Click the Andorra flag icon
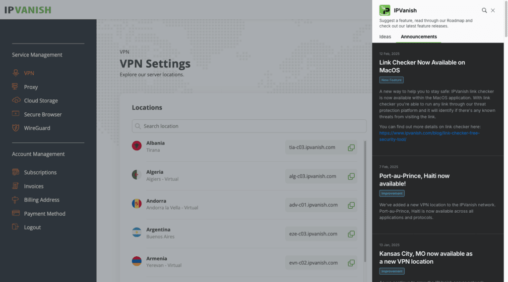Screen dimensions: 508x282 [137, 203]
